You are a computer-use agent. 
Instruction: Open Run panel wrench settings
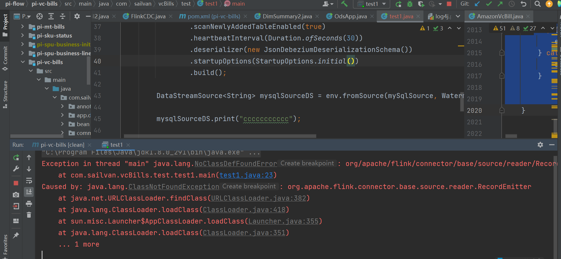(16, 169)
